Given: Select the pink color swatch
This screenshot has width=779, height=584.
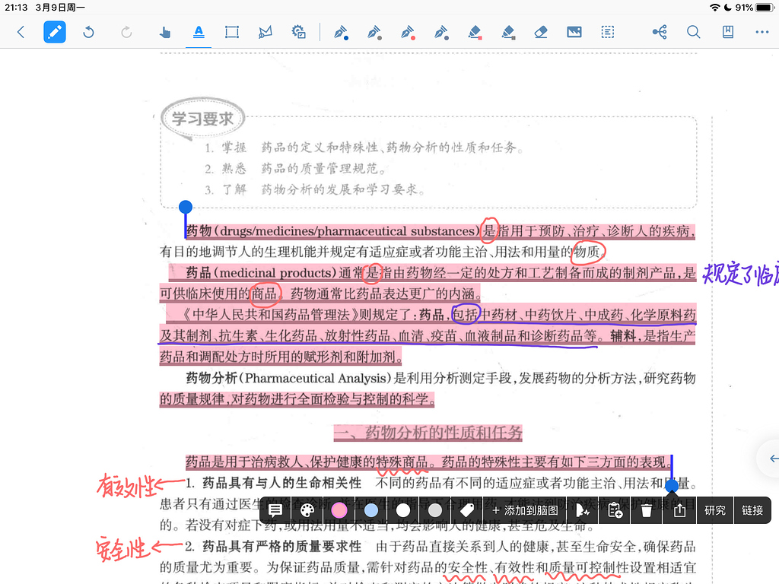Looking at the screenshot, I should [339, 510].
